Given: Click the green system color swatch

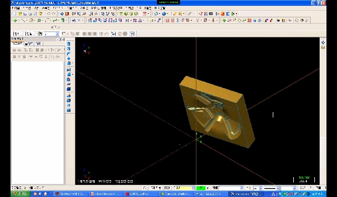Looking at the screenshot, I should pyautogui.click(x=201, y=188).
